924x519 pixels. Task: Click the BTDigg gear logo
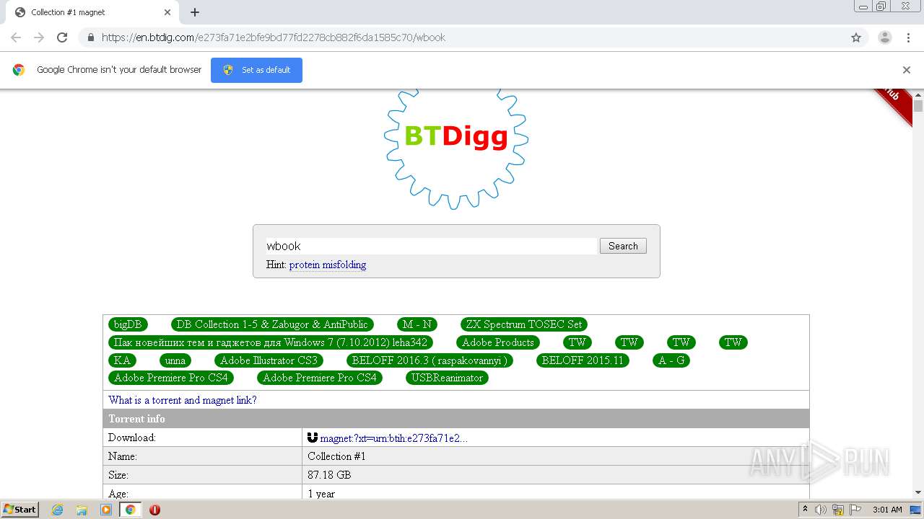(456, 148)
